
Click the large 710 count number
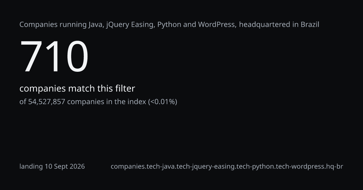pyautogui.click(x=54, y=57)
